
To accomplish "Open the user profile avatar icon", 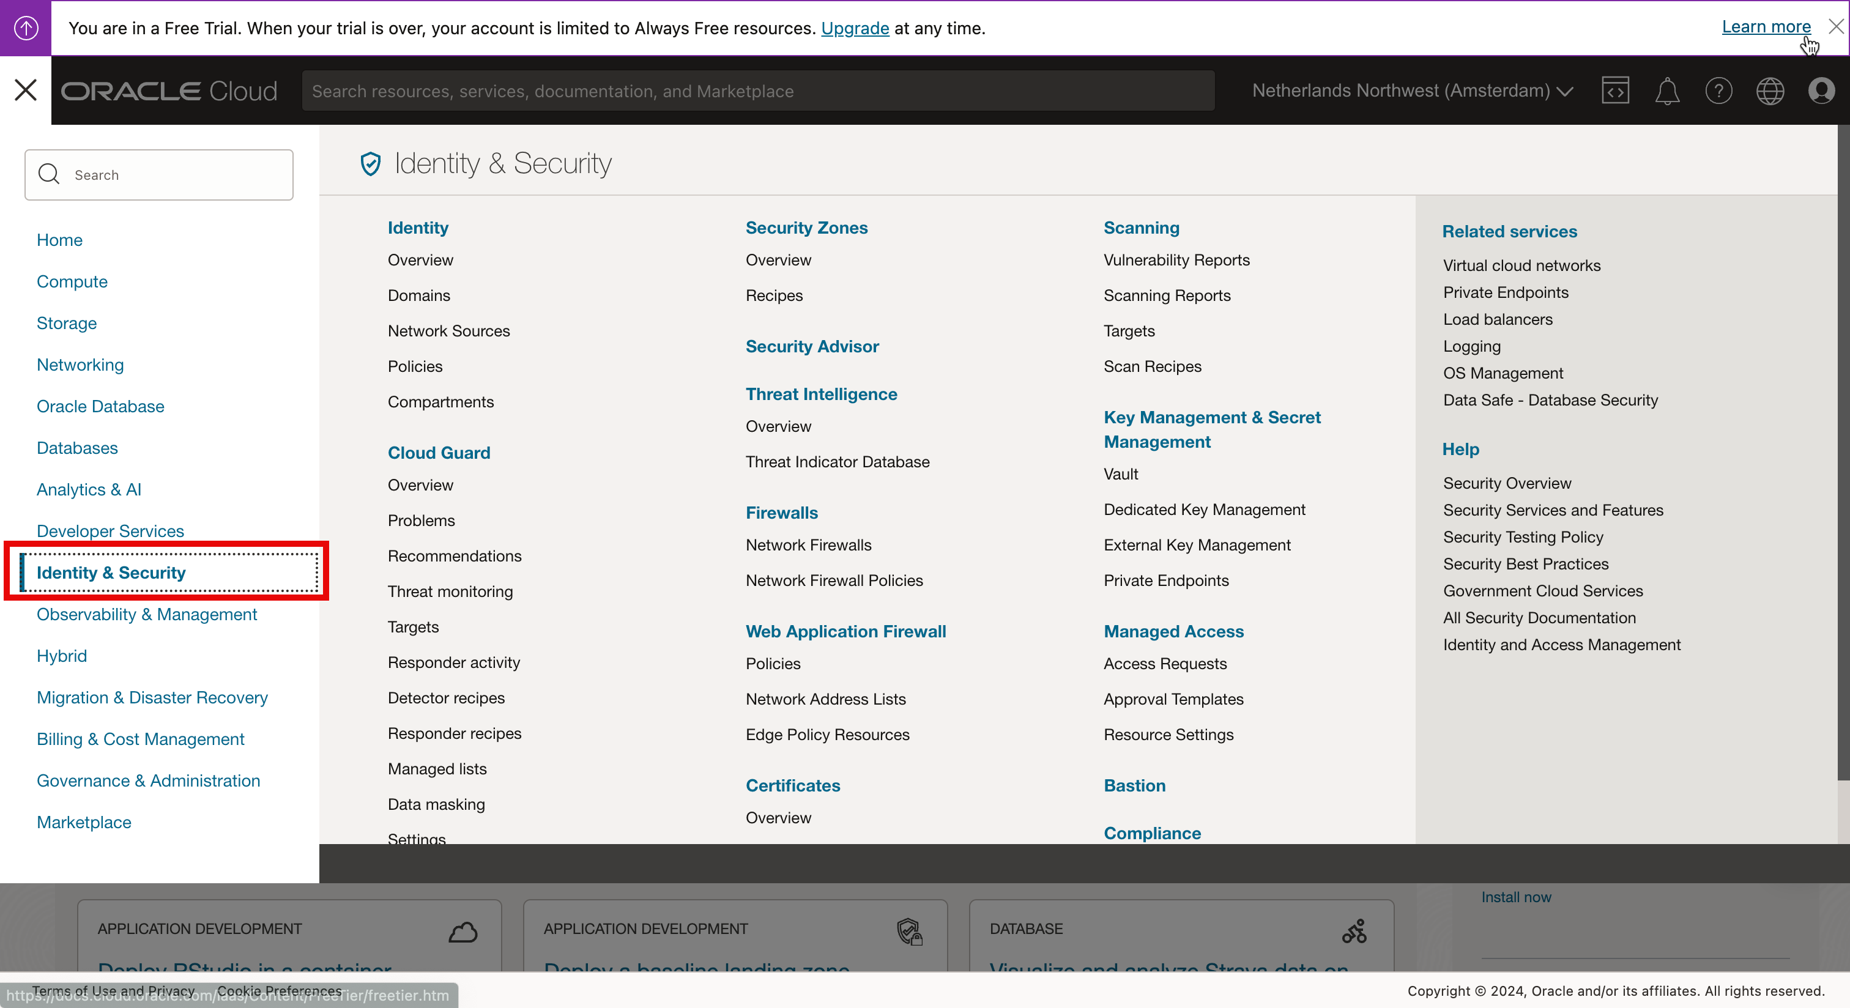I will [1822, 91].
